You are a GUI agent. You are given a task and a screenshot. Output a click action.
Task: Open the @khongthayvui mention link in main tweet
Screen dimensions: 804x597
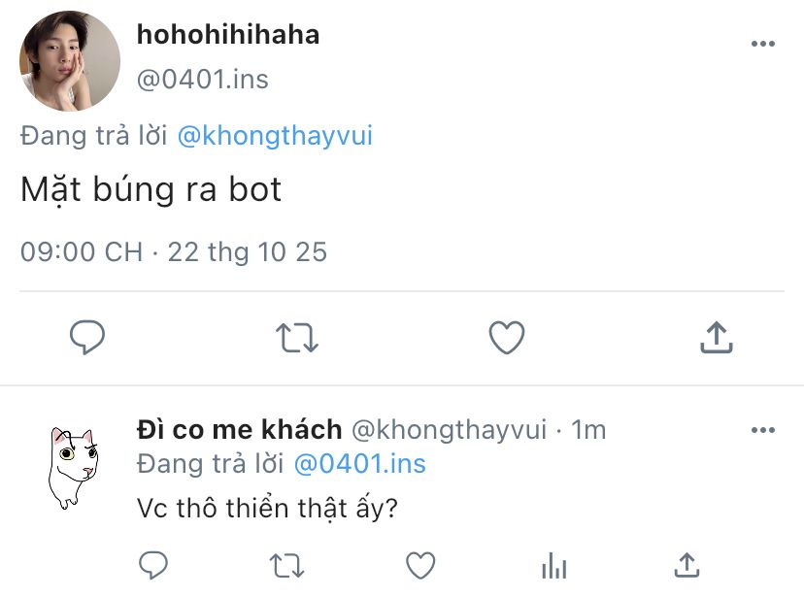[275, 136]
